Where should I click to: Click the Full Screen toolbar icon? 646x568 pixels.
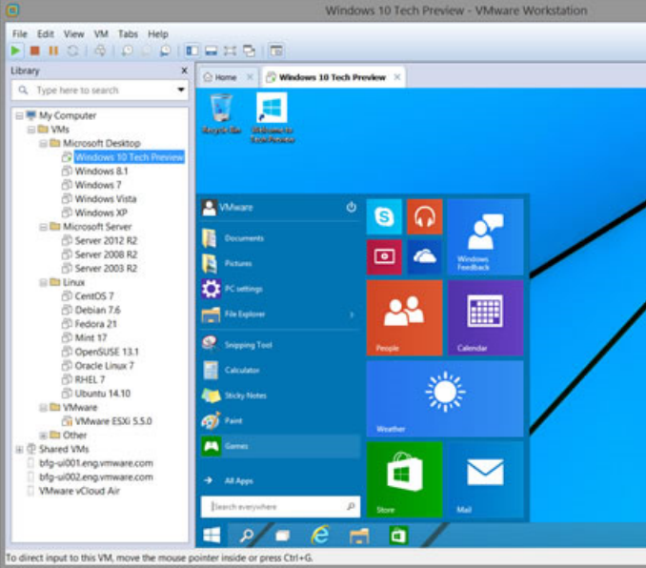230,51
